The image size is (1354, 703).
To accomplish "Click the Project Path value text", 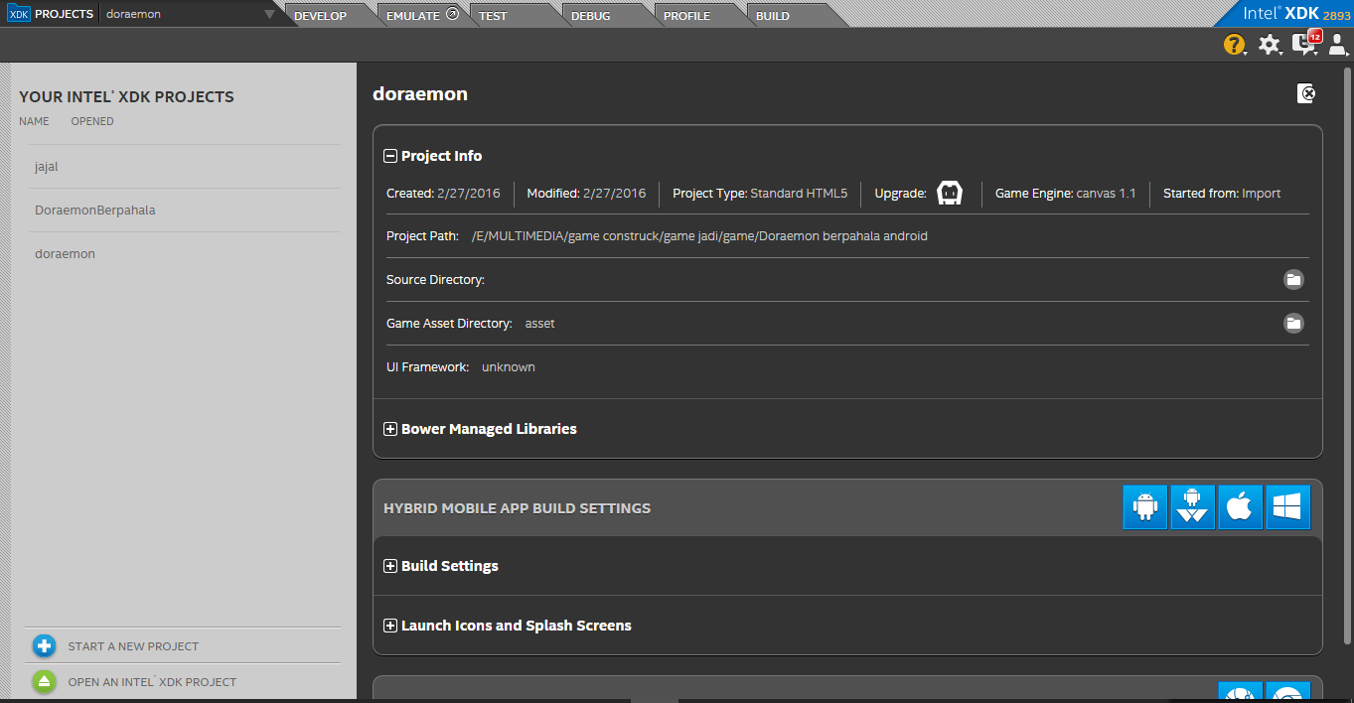I will click(699, 236).
